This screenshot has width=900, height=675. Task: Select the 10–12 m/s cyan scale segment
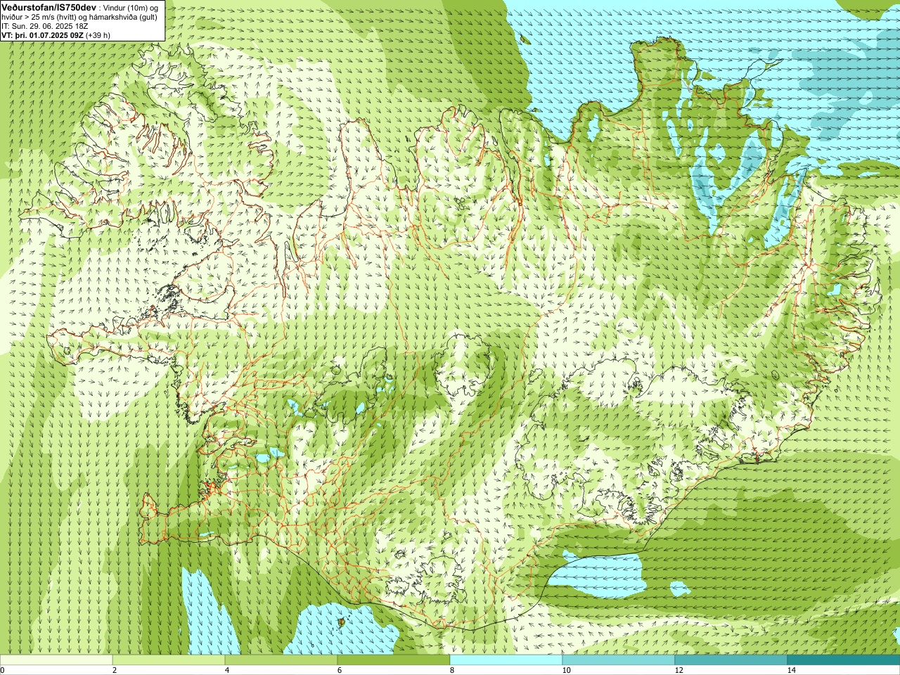click(x=619, y=660)
